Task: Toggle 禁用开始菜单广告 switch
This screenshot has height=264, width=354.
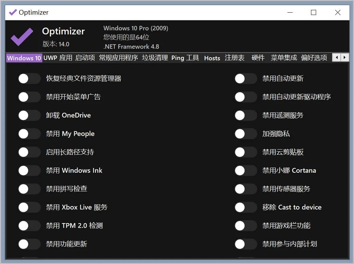Action: tap(29, 97)
